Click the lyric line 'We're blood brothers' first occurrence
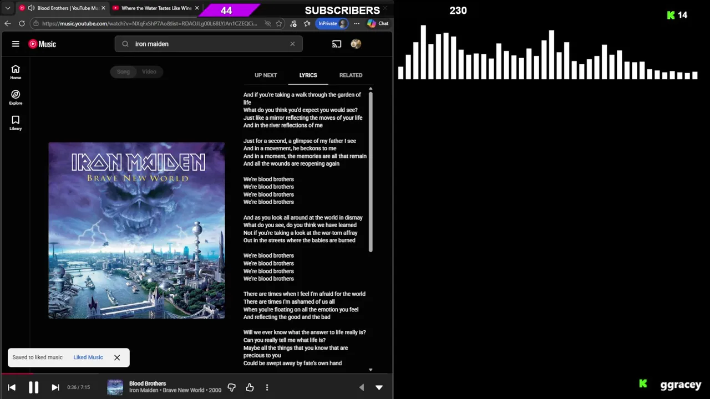 [268, 179]
